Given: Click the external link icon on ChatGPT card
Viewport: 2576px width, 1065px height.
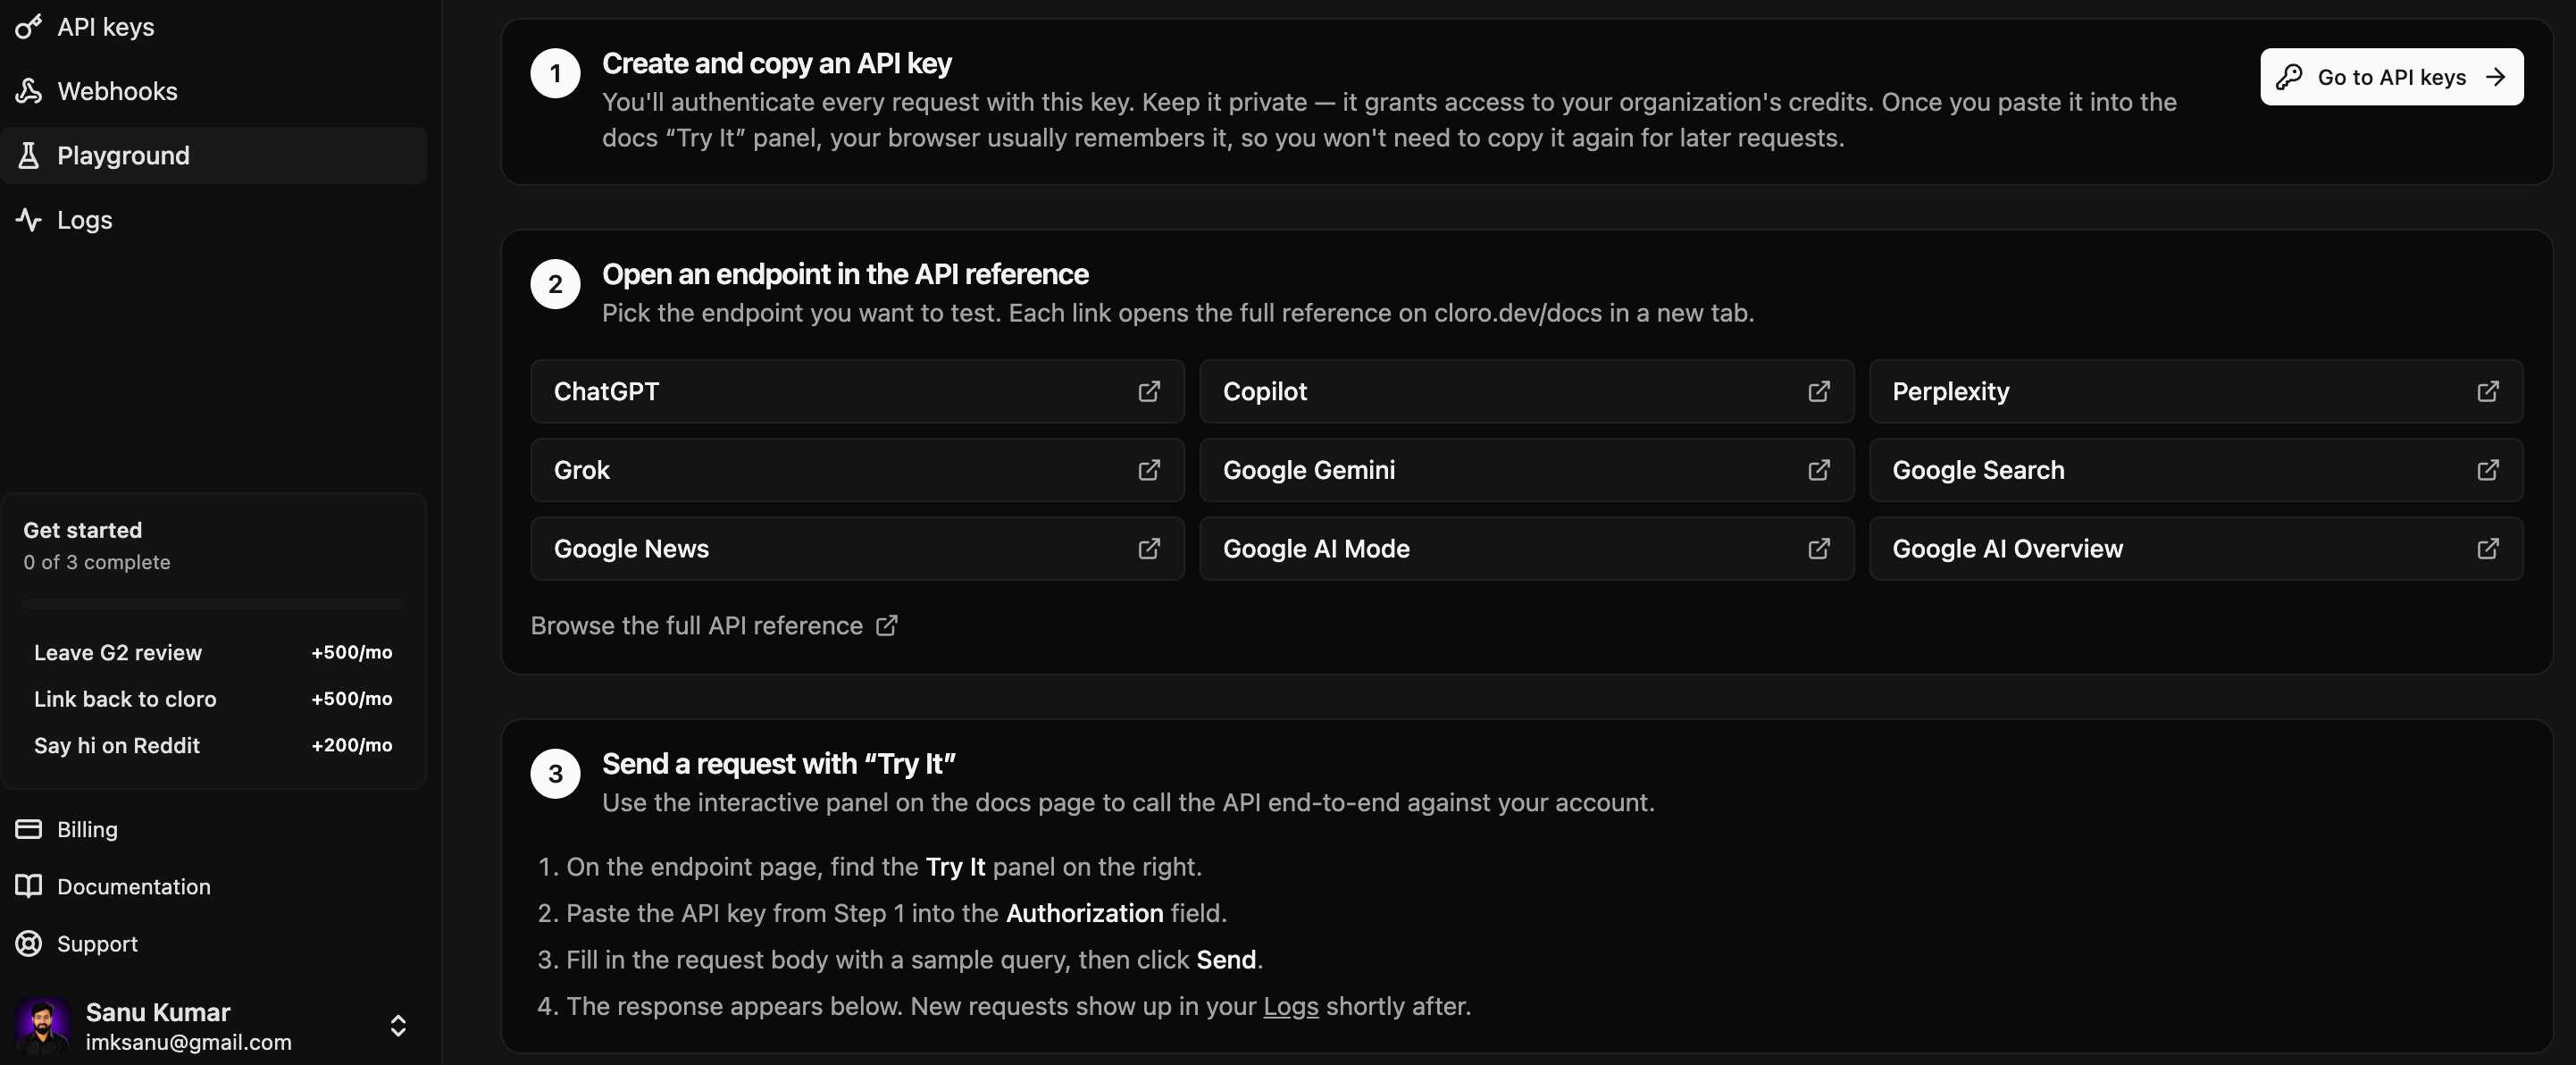Looking at the screenshot, I should click(x=1149, y=391).
